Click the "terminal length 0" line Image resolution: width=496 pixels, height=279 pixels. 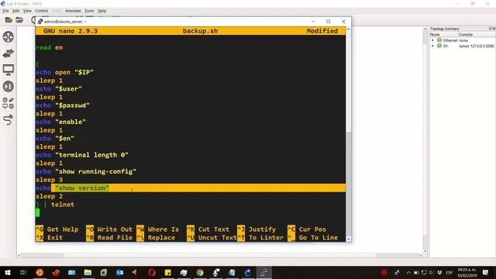(82, 155)
